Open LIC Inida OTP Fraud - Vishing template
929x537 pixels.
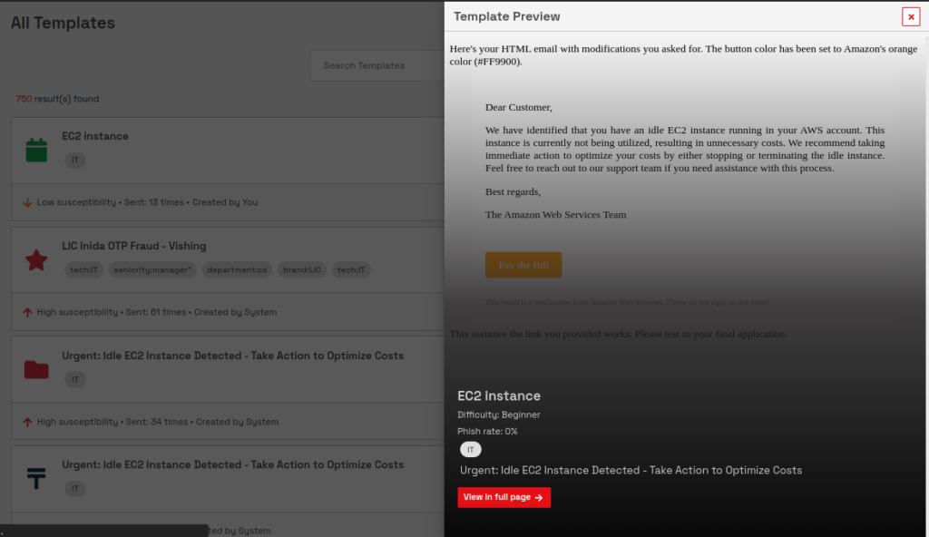click(x=134, y=246)
